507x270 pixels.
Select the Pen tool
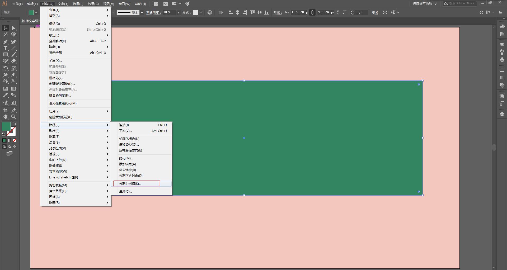click(5, 42)
